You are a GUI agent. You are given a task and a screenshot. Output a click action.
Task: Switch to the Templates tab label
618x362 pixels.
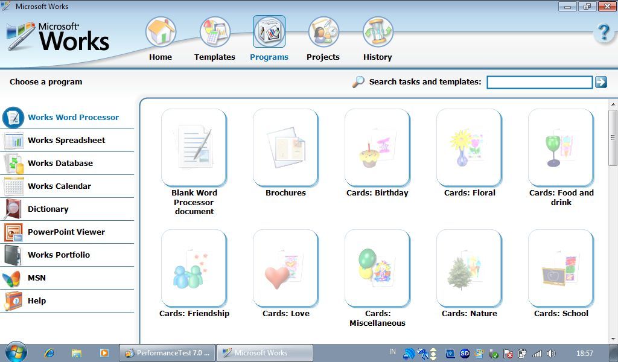(x=215, y=57)
